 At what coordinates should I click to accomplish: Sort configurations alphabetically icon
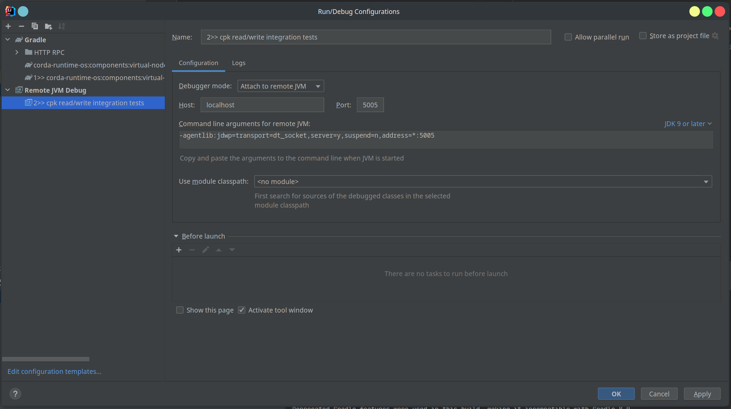pyautogui.click(x=61, y=26)
